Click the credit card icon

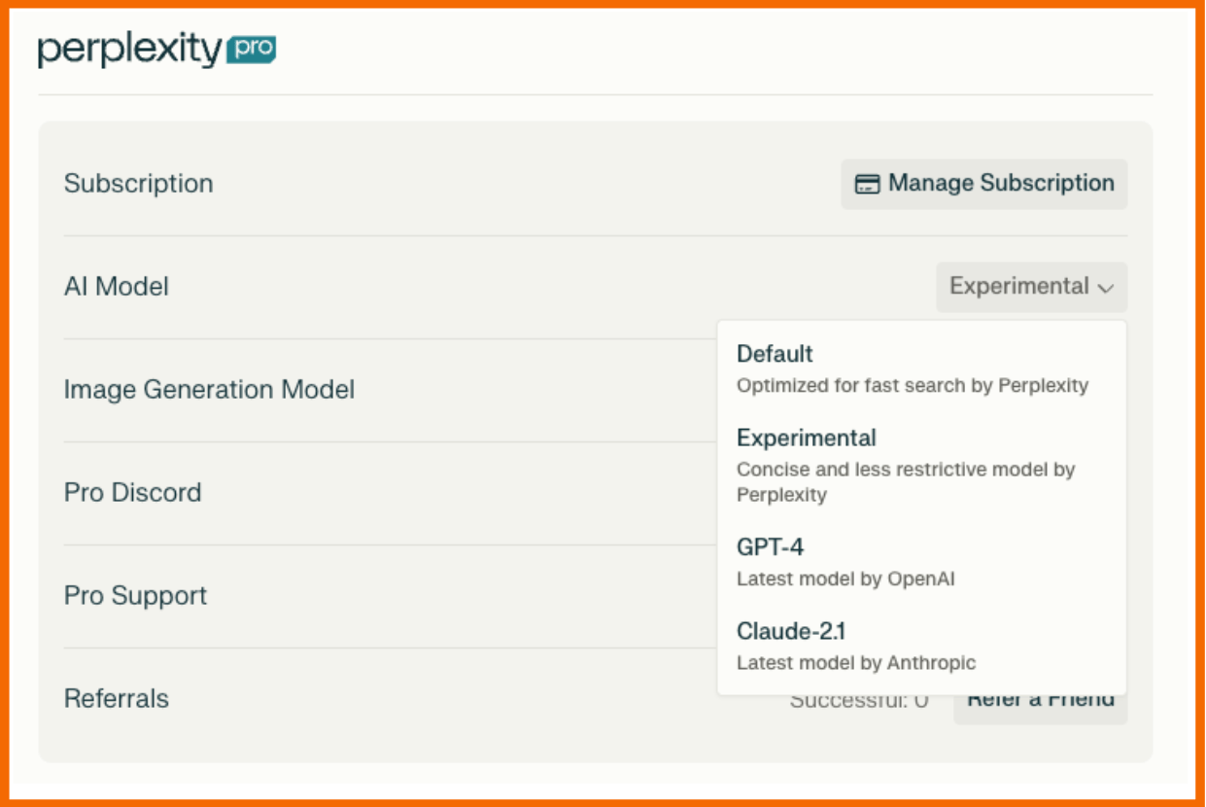(867, 184)
